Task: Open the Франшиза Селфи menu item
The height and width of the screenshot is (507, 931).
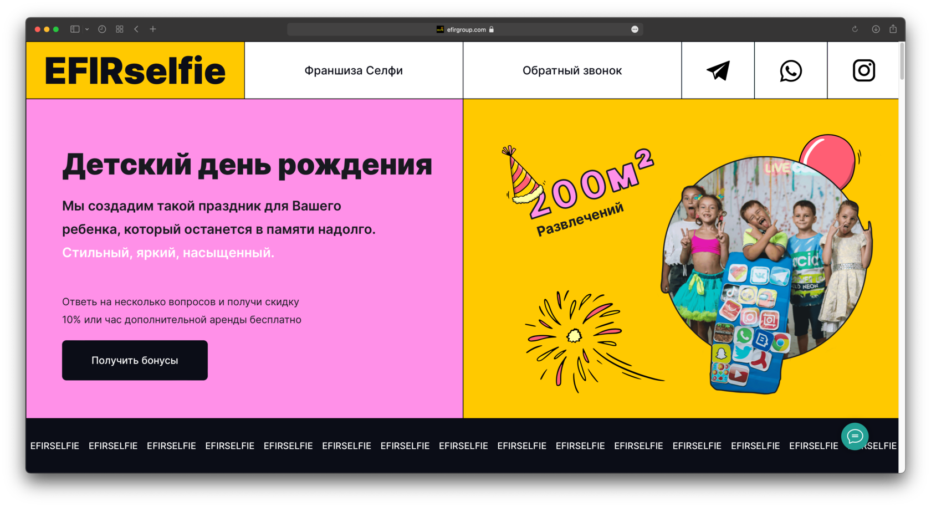Action: click(354, 70)
